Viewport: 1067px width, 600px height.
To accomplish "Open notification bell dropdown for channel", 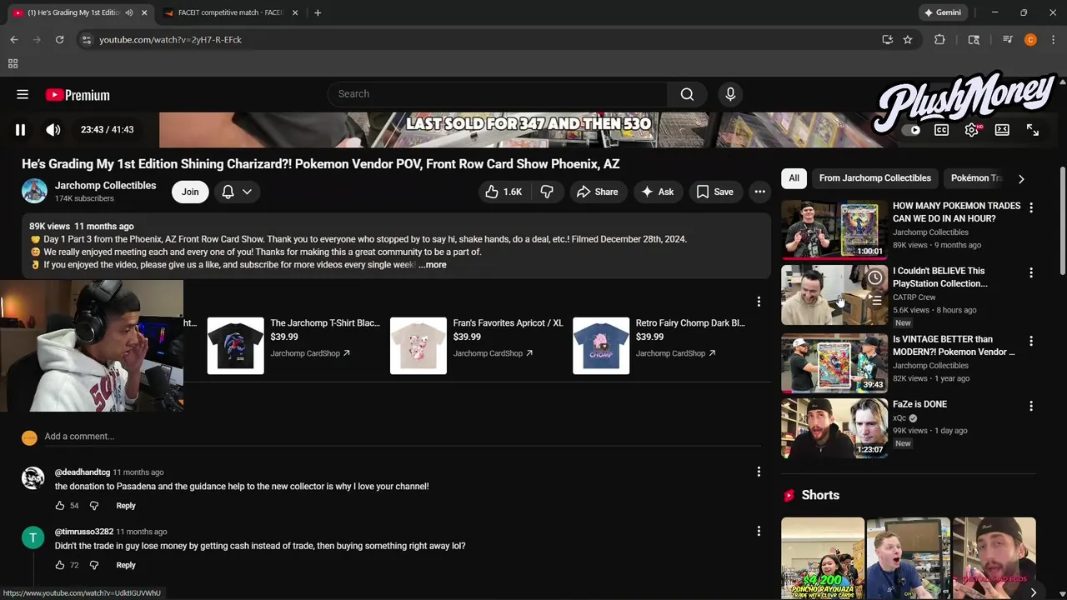I will pos(237,192).
